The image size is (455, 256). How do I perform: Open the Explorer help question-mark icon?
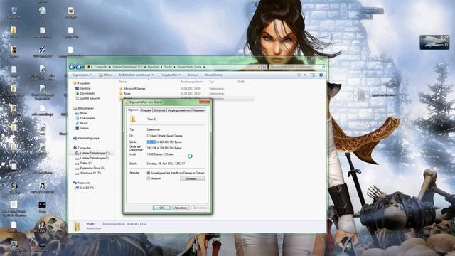321,75
